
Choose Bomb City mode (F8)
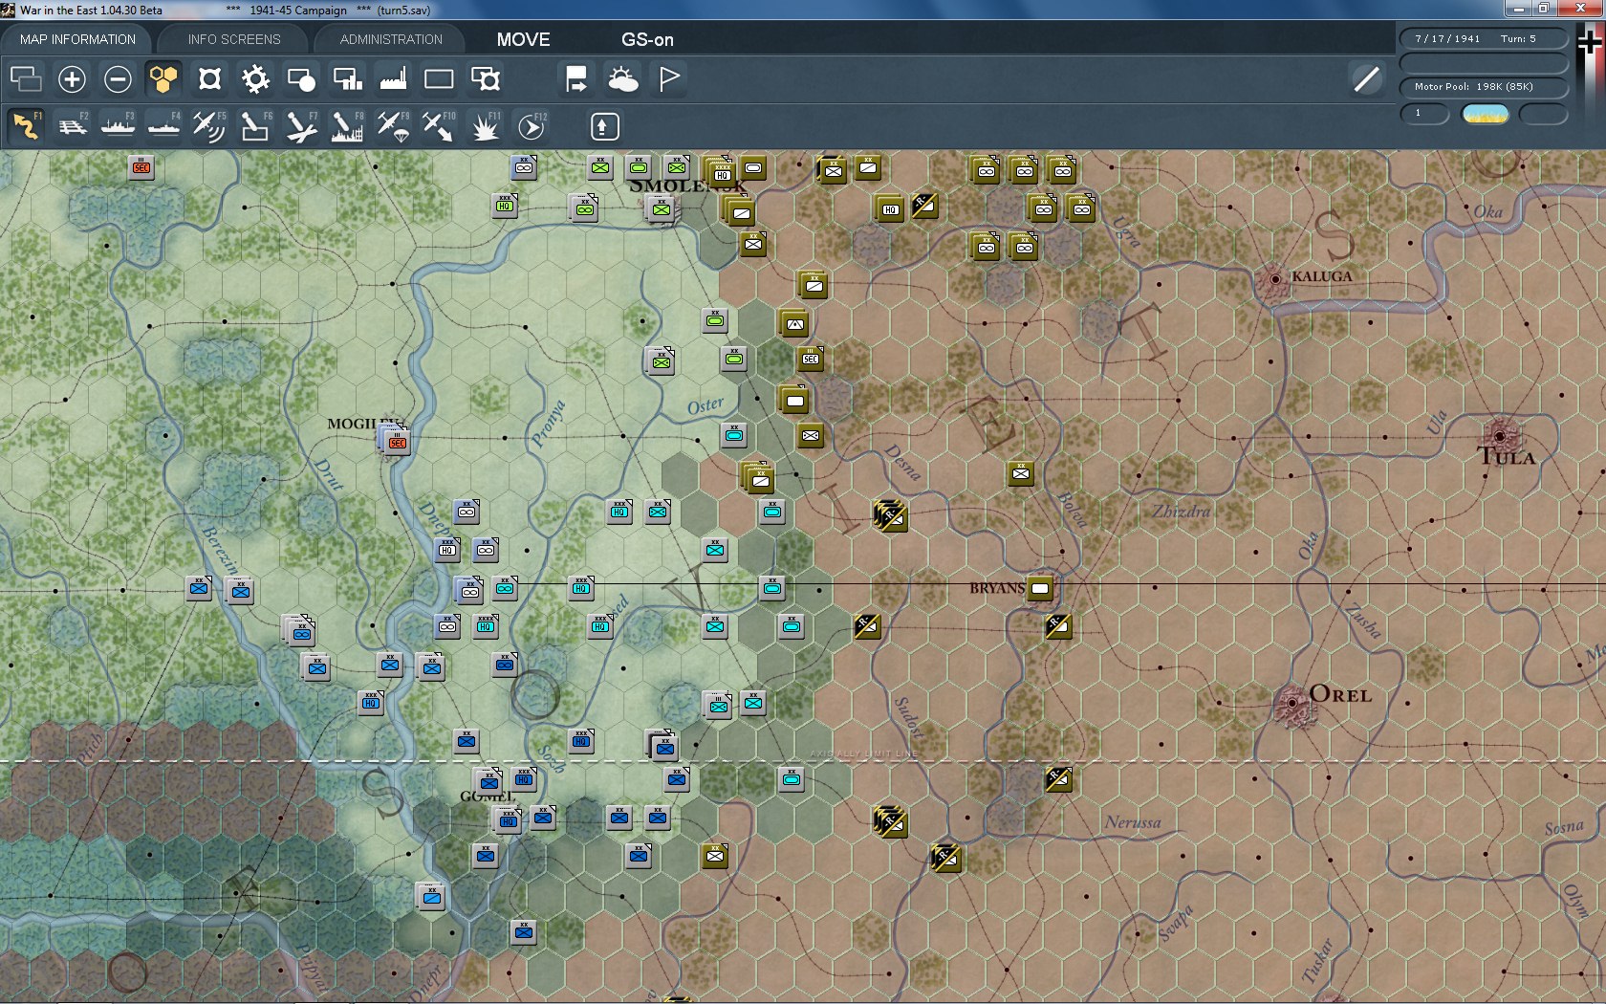(x=346, y=126)
